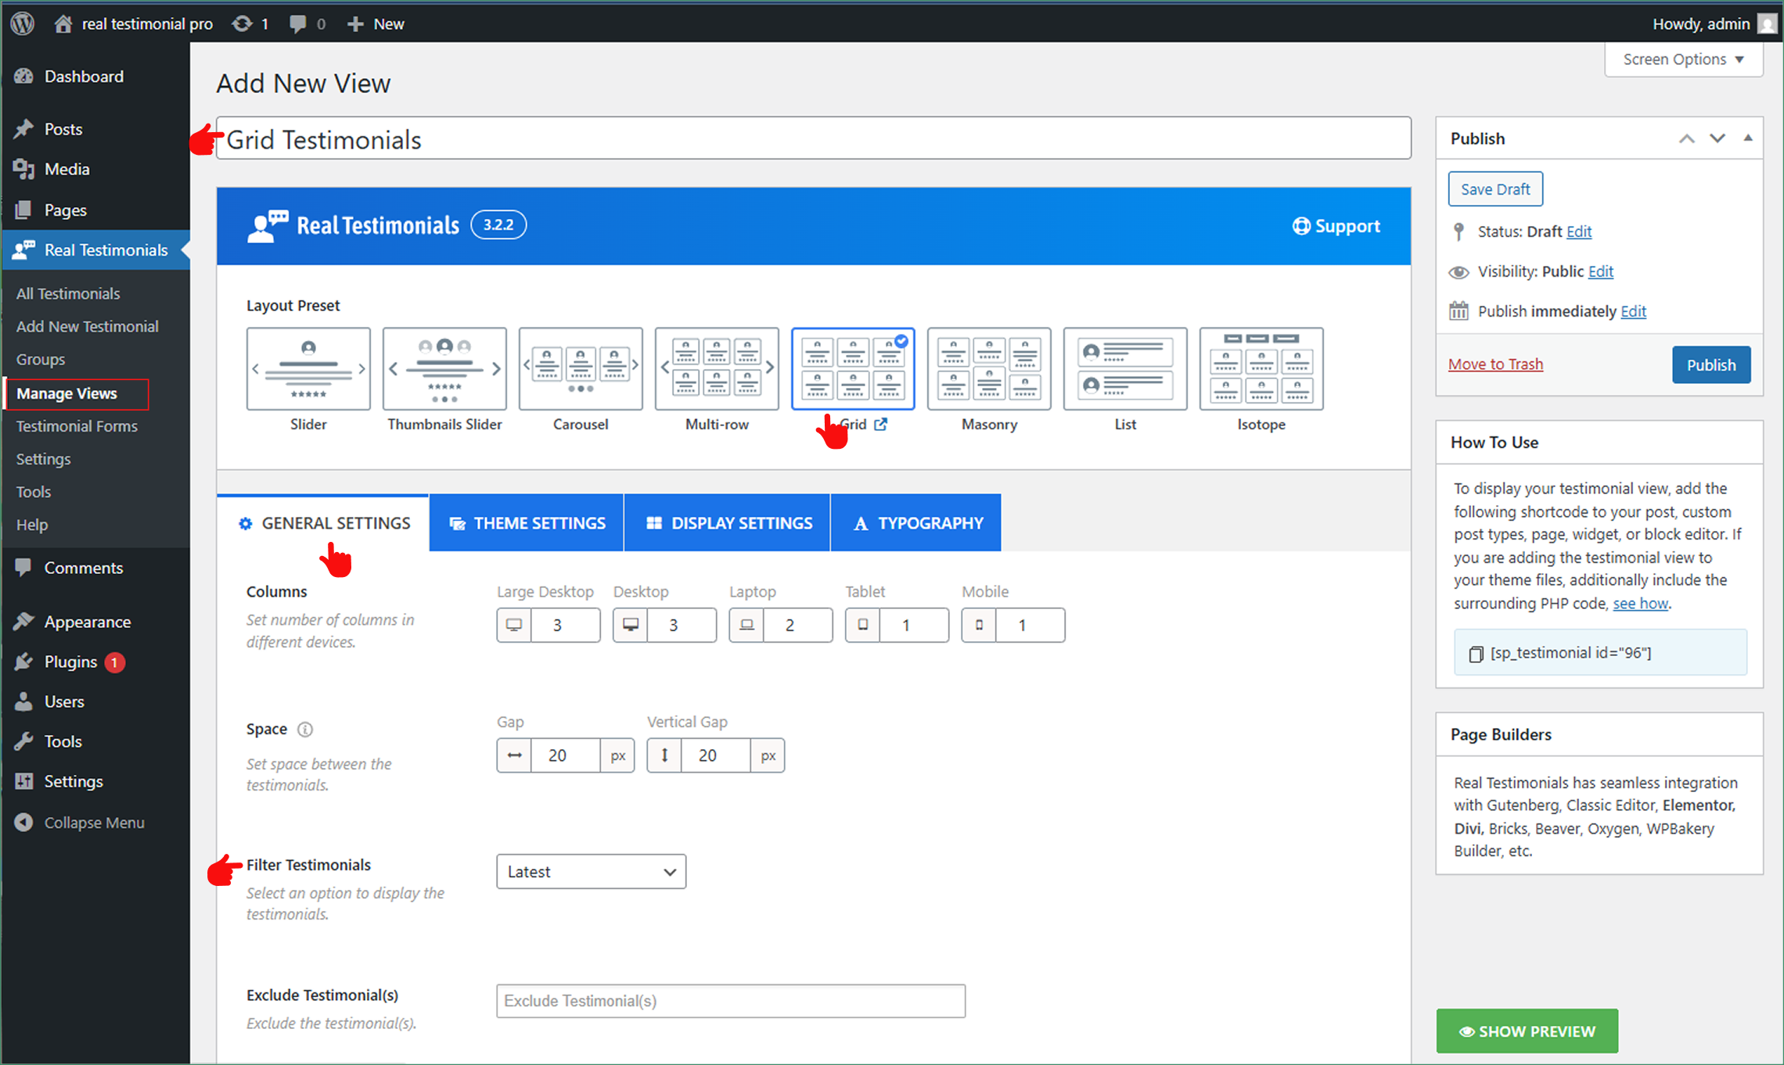Image resolution: width=1784 pixels, height=1065 pixels.
Task: Open All Testimonials submenu item
Action: pyautogui.click(x=68, y=293)
